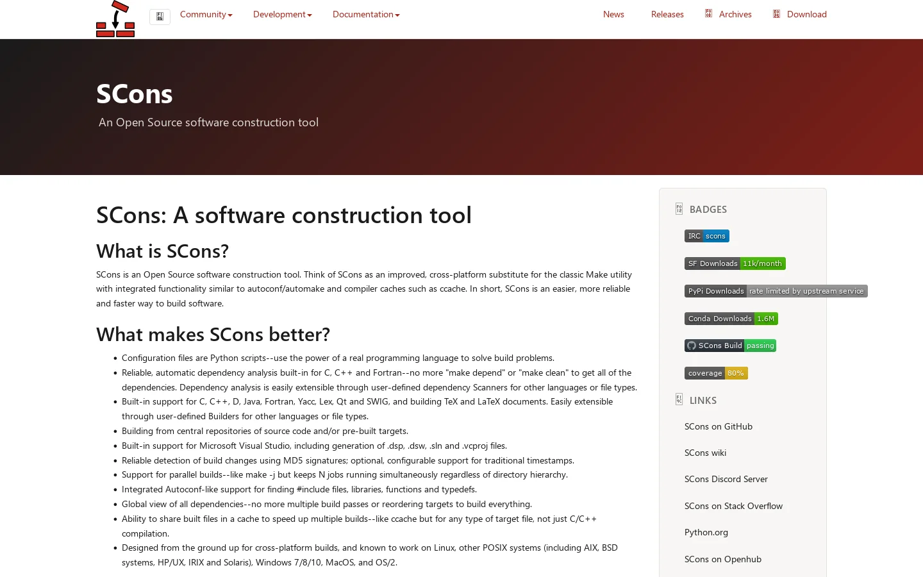The image size is (923, 577).
Task: Open the IRC scons badge
Action: click(707, 236)
